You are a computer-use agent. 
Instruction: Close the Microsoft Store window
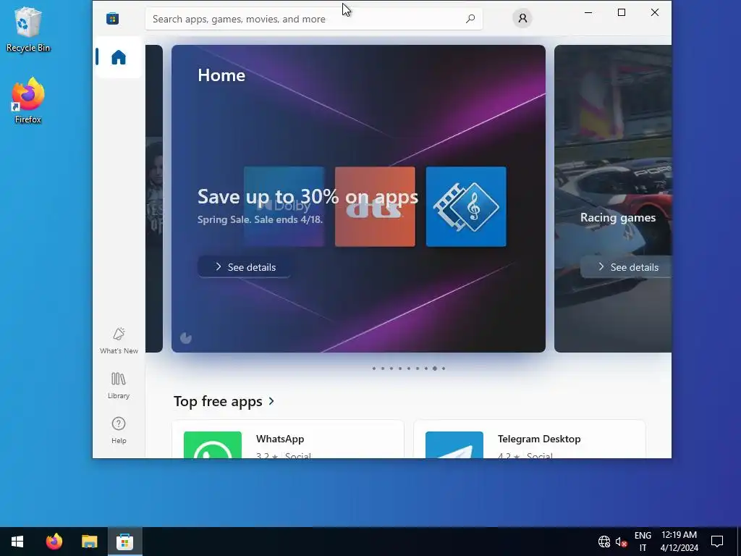654,13
